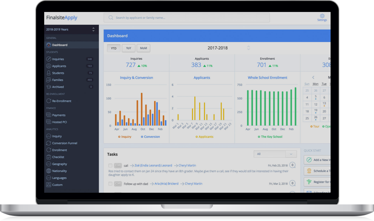Click the Inquiries icon in sidebar

point(49,59)
